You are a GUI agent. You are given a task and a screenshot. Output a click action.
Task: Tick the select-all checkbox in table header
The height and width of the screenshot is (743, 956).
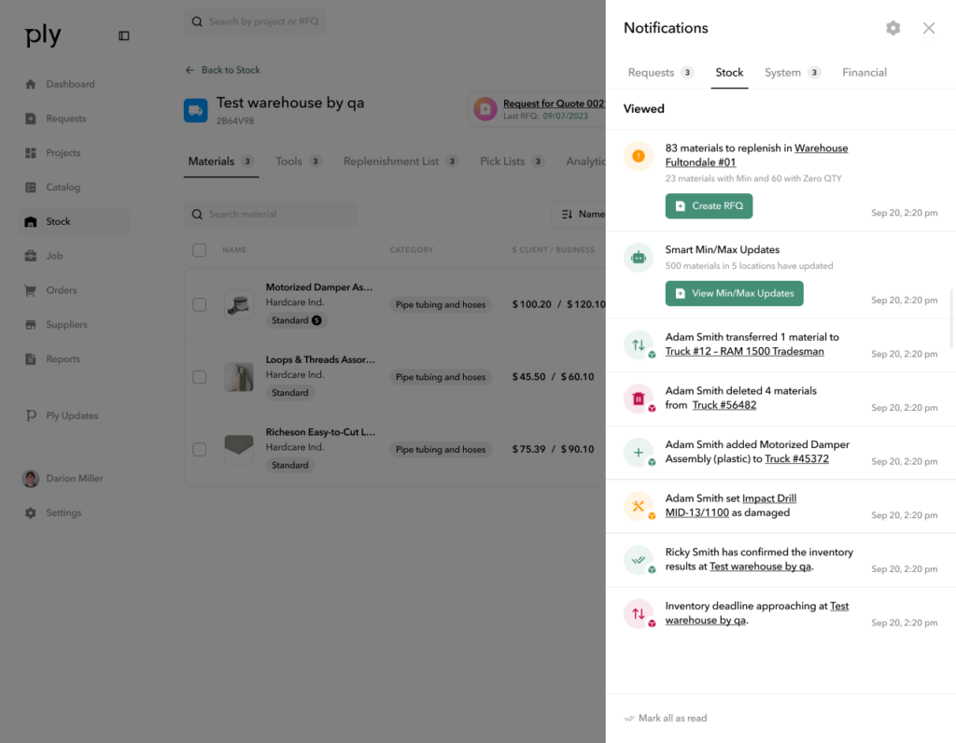(x=200, y=250)
